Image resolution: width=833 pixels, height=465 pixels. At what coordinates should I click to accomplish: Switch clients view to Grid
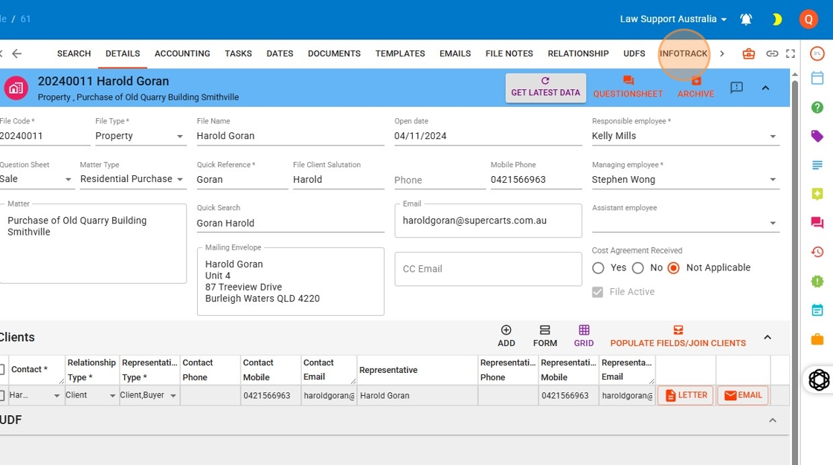(584, 336)
